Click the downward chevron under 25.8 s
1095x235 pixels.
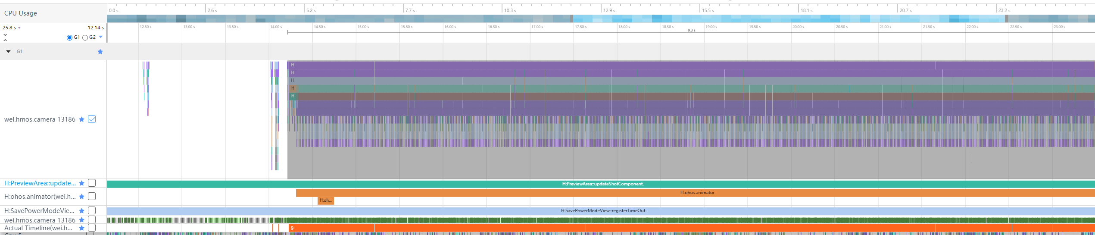[5, 34]
